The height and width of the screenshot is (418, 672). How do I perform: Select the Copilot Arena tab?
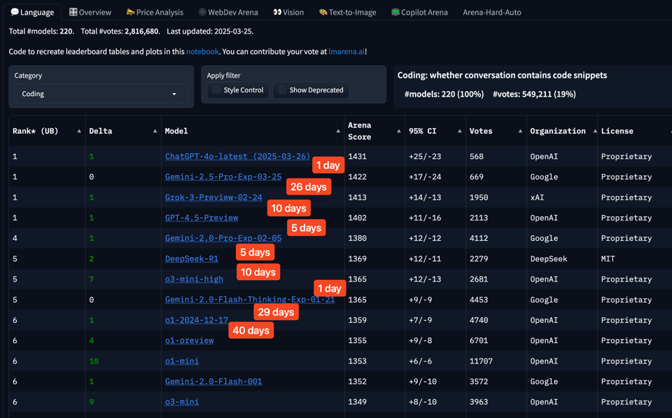(421, 12)
